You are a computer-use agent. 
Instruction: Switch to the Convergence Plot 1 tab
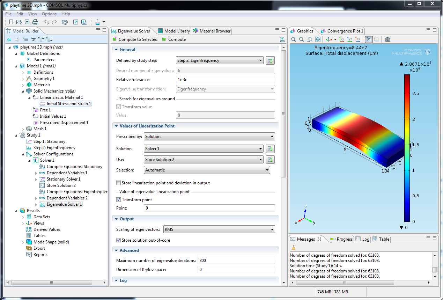pyautogui.click(x=345, y=31)
